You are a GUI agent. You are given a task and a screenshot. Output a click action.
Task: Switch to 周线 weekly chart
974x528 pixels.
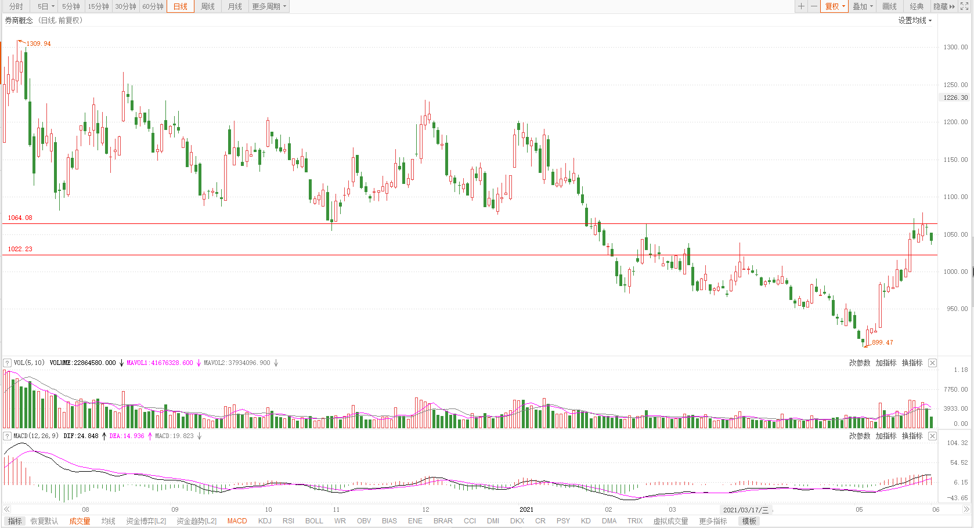point(208,6)
